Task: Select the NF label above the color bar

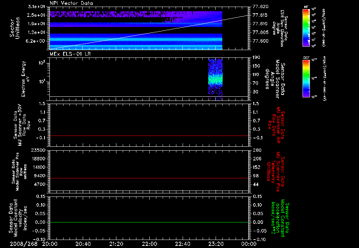Action: 306,7
